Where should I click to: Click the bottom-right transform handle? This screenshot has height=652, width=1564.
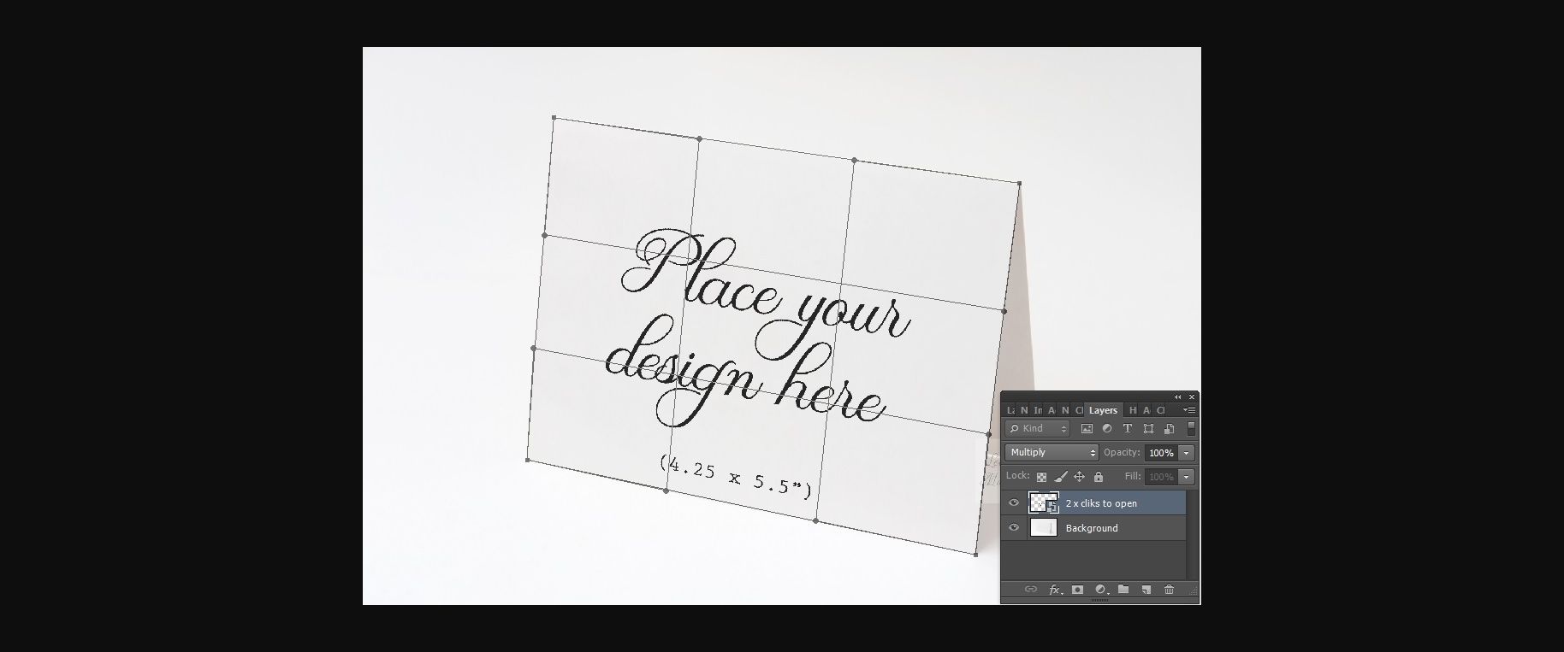tap(976, 555)
